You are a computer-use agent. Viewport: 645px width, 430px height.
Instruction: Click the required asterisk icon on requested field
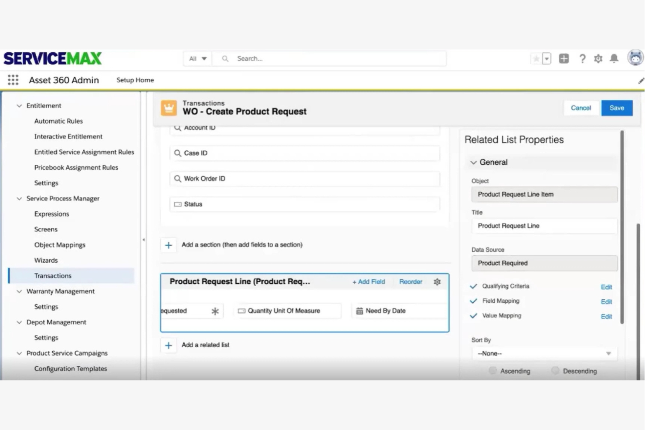(x=215, y=311)
